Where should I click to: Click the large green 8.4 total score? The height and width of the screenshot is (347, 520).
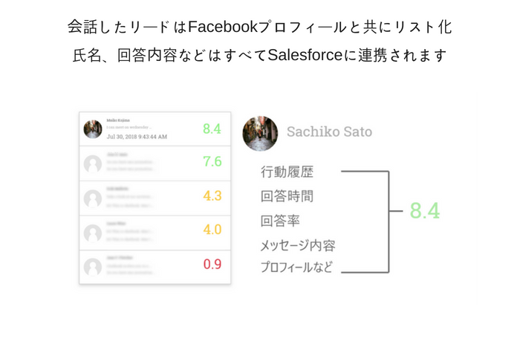[x=425, y=211]
